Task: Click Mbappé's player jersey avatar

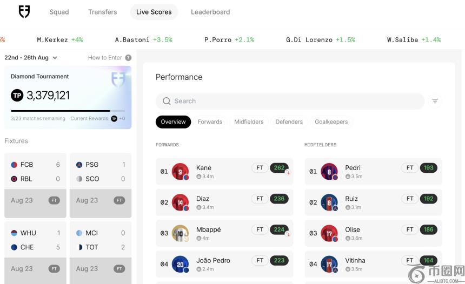Action: 180,233
